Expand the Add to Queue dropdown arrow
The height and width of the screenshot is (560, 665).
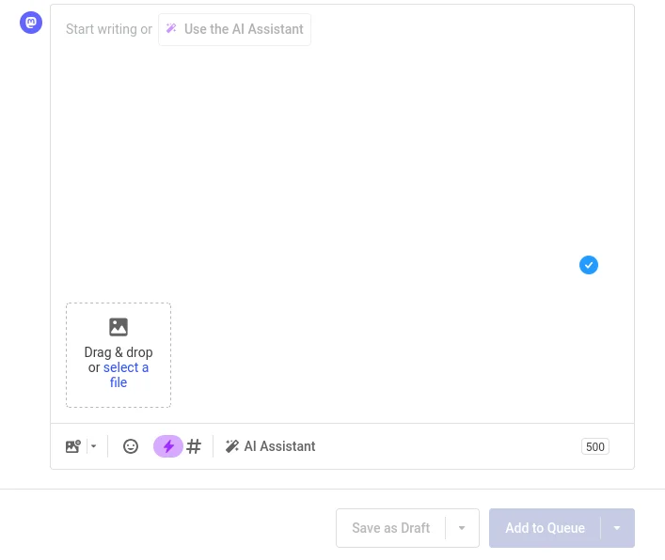click(617, 528)
